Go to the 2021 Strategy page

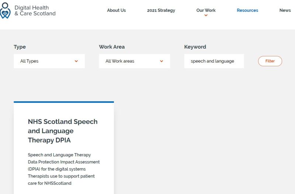pyautogui.click(x=161, y=10)
